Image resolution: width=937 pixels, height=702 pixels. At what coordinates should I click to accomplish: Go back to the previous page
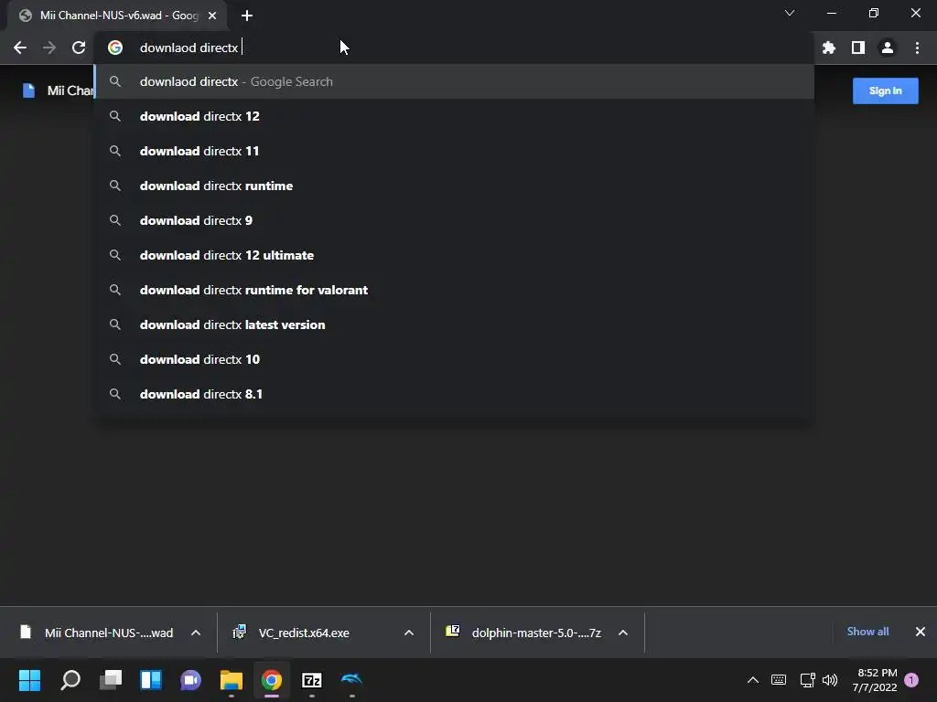point(20,48)
